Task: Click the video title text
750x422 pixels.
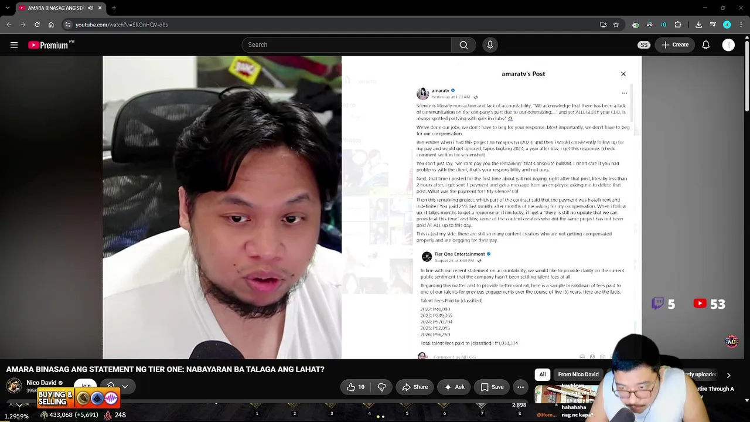Action: [165, 369]
